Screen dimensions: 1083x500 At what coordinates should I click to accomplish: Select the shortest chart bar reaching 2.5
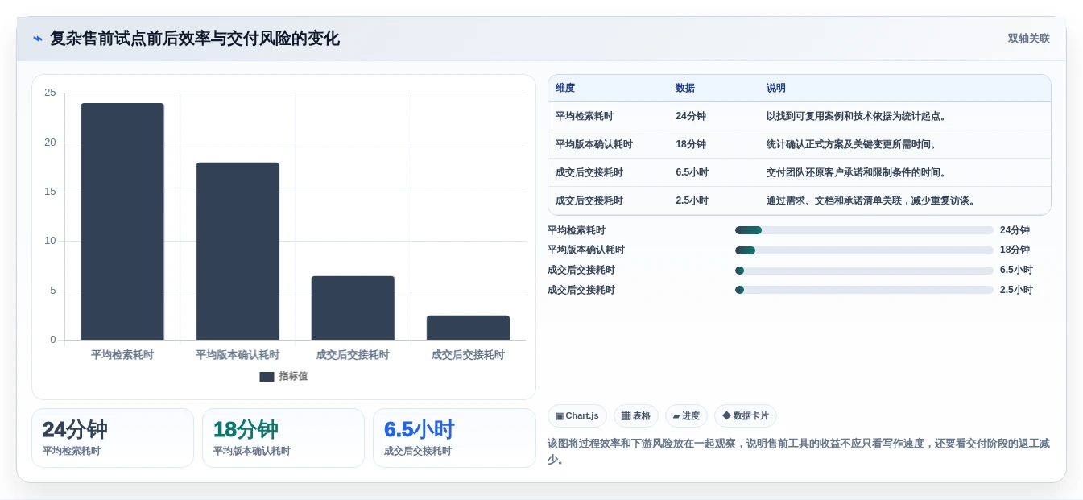[468, 328]
